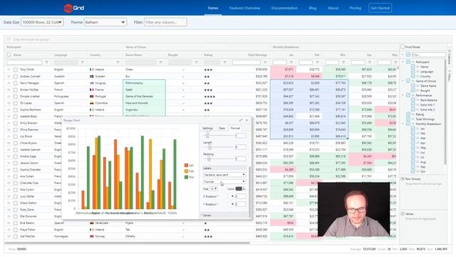Switch to the chart Data tab
Screen dimensions: 456x257
(x=222, y=128)
